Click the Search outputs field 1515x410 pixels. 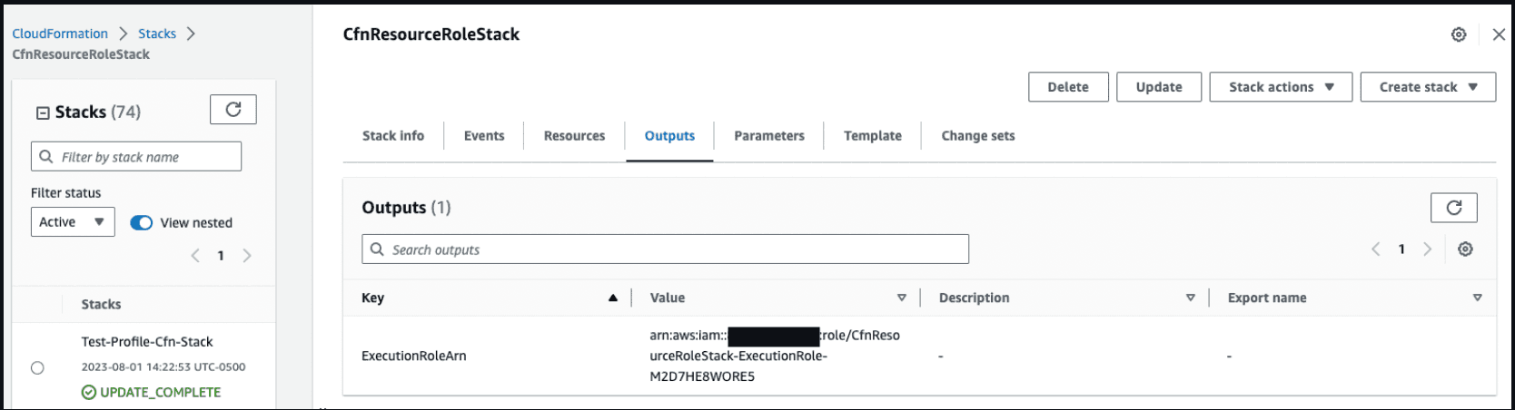(x=665, y=249)
